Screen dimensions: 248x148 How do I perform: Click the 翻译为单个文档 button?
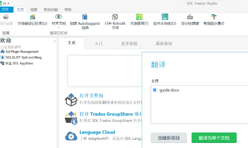(x=214, y=138)
